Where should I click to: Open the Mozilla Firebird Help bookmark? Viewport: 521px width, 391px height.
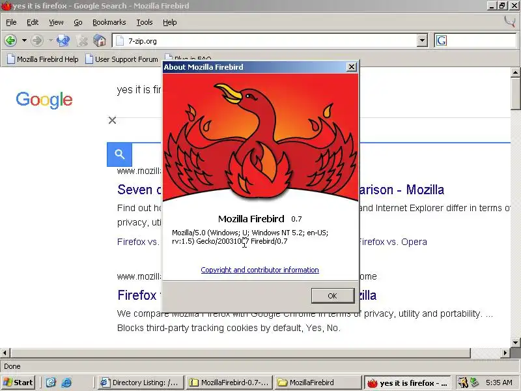(x=43, y=59)
